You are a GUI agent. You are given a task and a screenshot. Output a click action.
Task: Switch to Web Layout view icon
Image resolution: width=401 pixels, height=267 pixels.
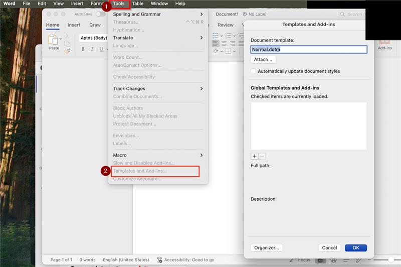(333, 260)
